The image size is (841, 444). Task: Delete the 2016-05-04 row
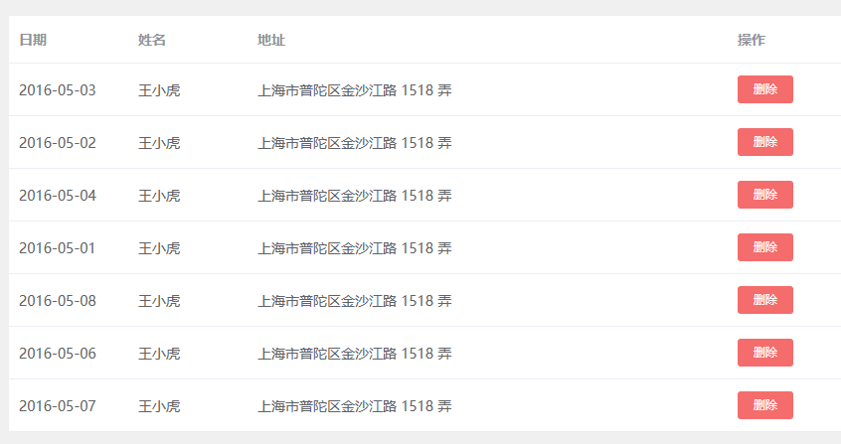(x=764, y=195)
